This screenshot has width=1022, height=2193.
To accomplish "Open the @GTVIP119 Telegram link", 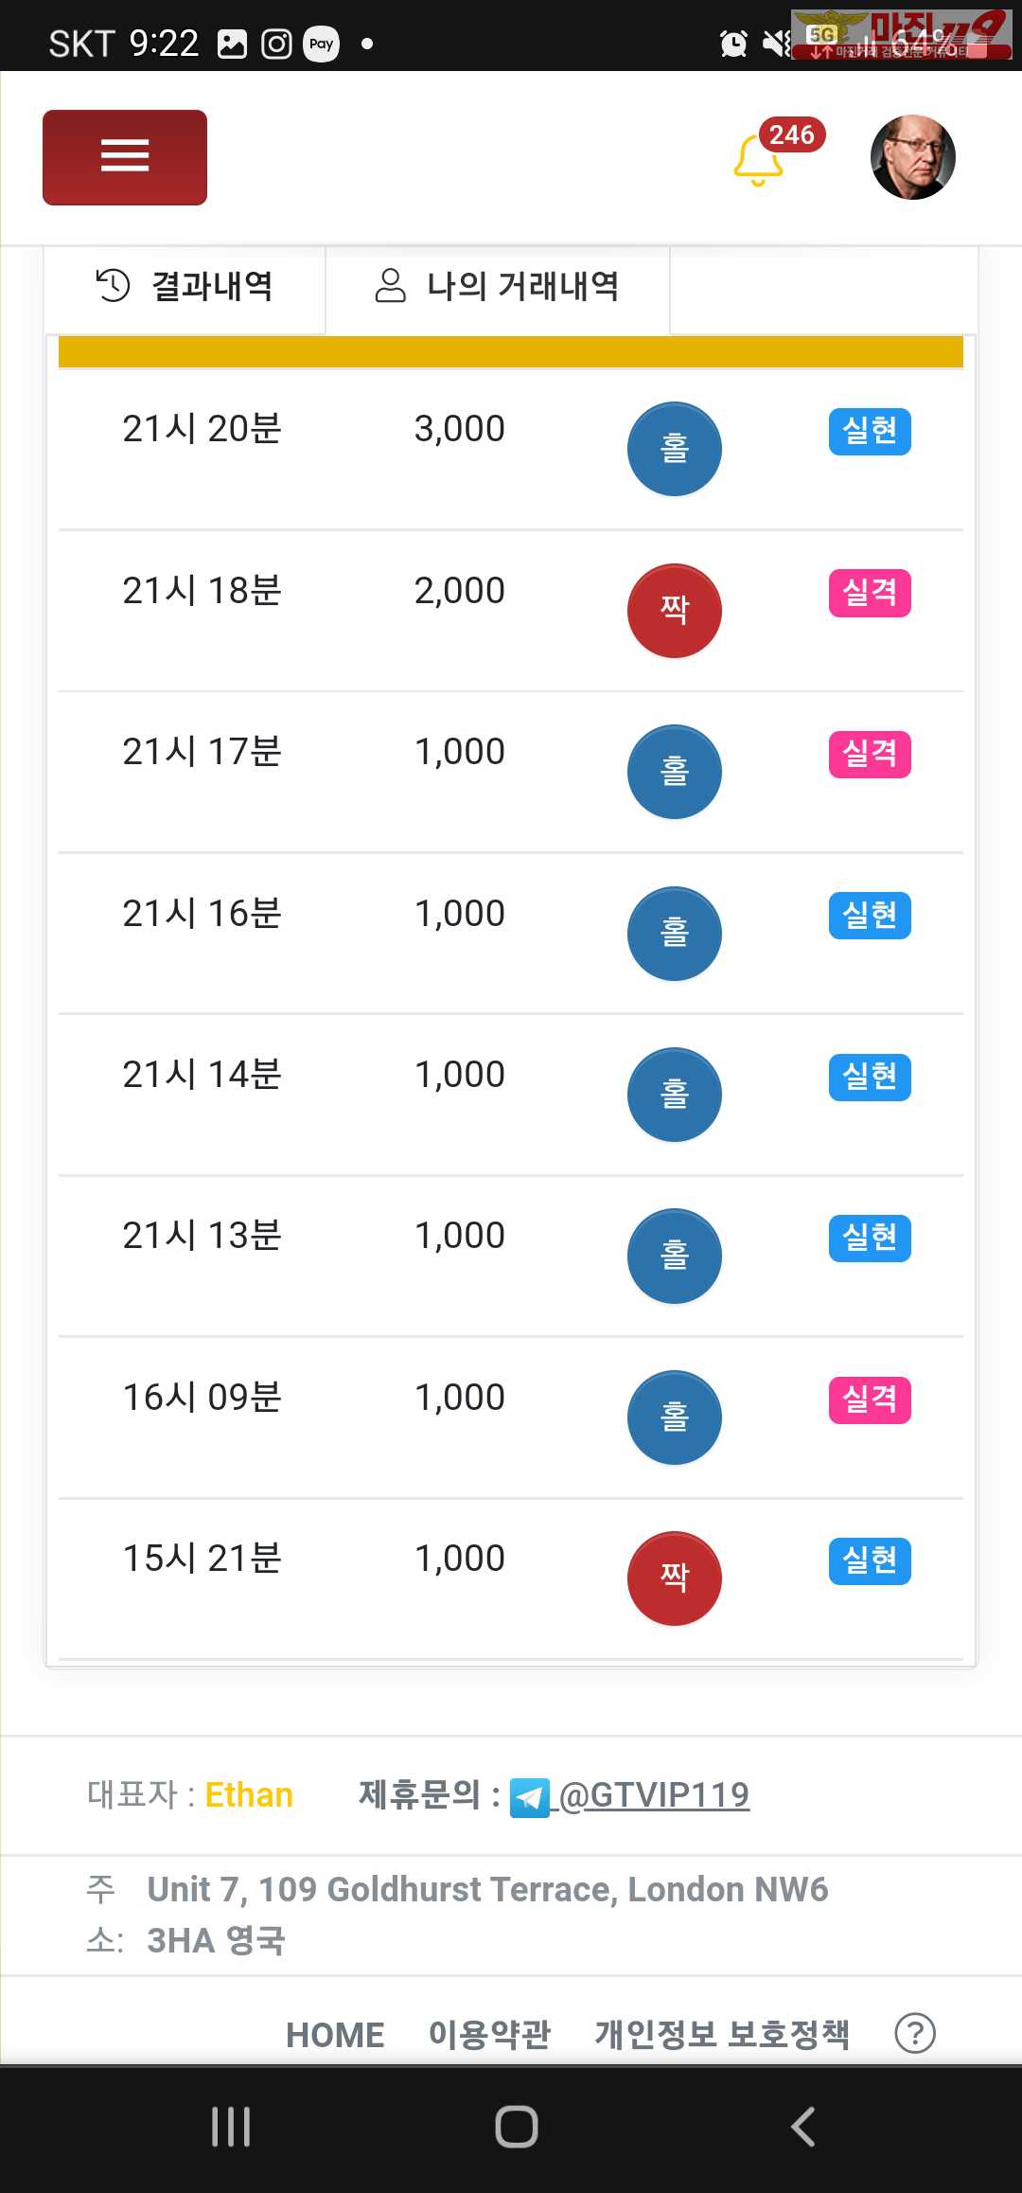I will coord(654,1795).
